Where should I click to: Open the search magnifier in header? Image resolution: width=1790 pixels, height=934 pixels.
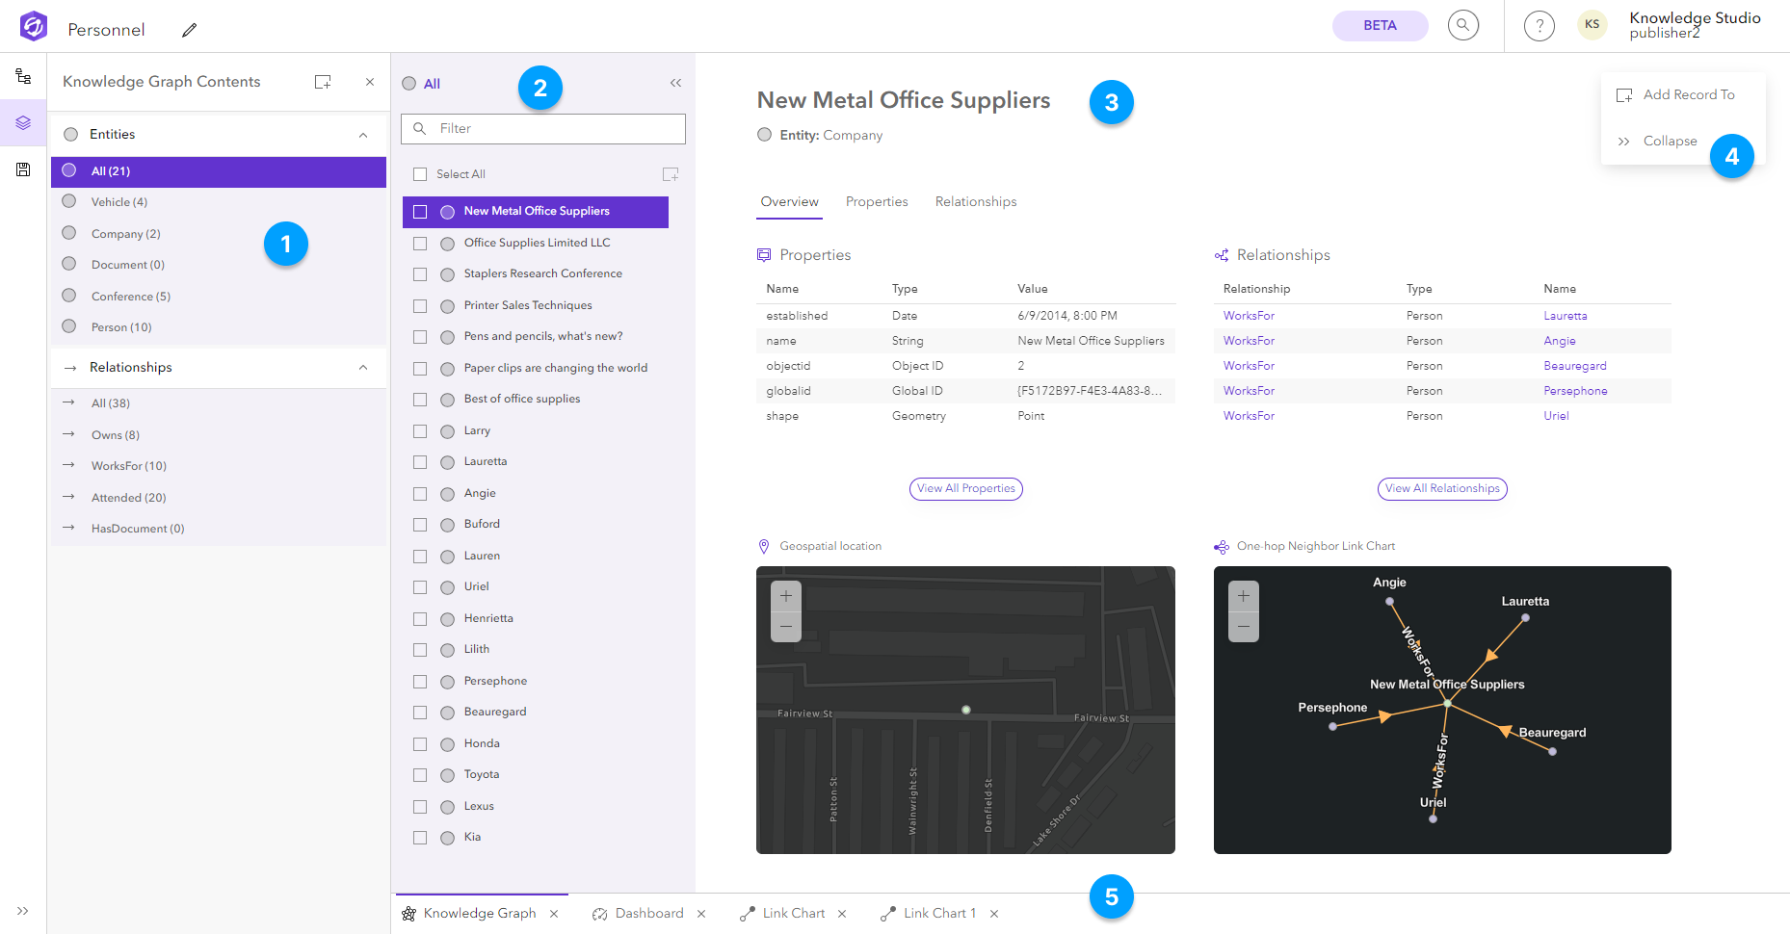(x=1462, y=25)
